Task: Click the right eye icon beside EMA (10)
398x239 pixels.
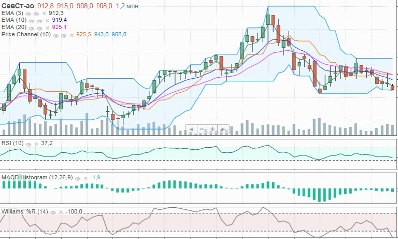Action: tap(40, 21)
